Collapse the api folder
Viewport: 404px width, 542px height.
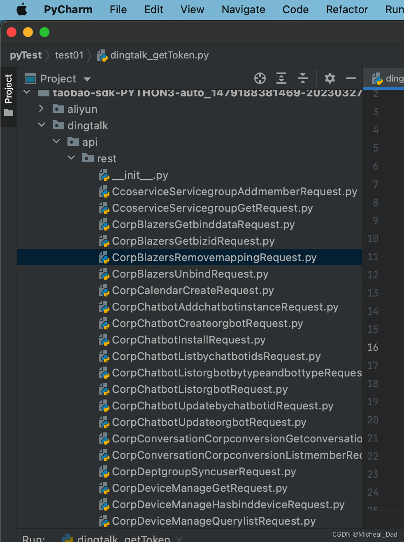56,141
